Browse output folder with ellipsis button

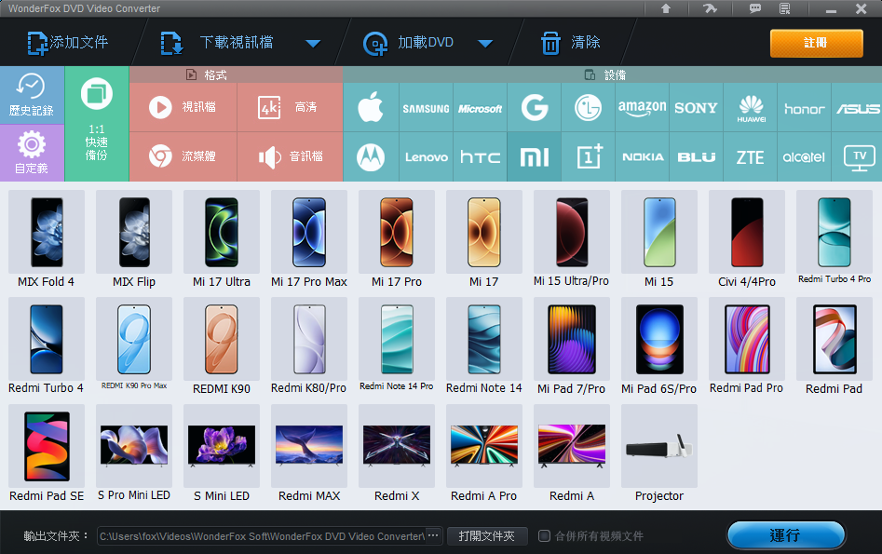[433, 536]
